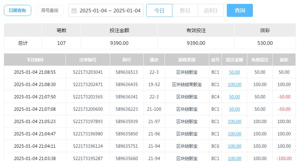This screenshot has height=162, width=306.
Task: Click round number 589635939
Action: pos(127,121)
